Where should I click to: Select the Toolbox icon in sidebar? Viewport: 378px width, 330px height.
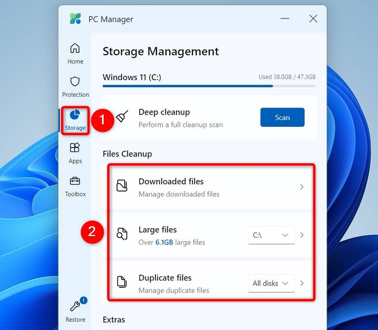point(75,181)
